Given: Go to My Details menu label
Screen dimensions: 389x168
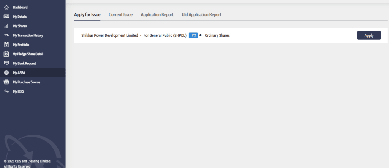Looking at the screenshot, I should (x=20, y=17).
